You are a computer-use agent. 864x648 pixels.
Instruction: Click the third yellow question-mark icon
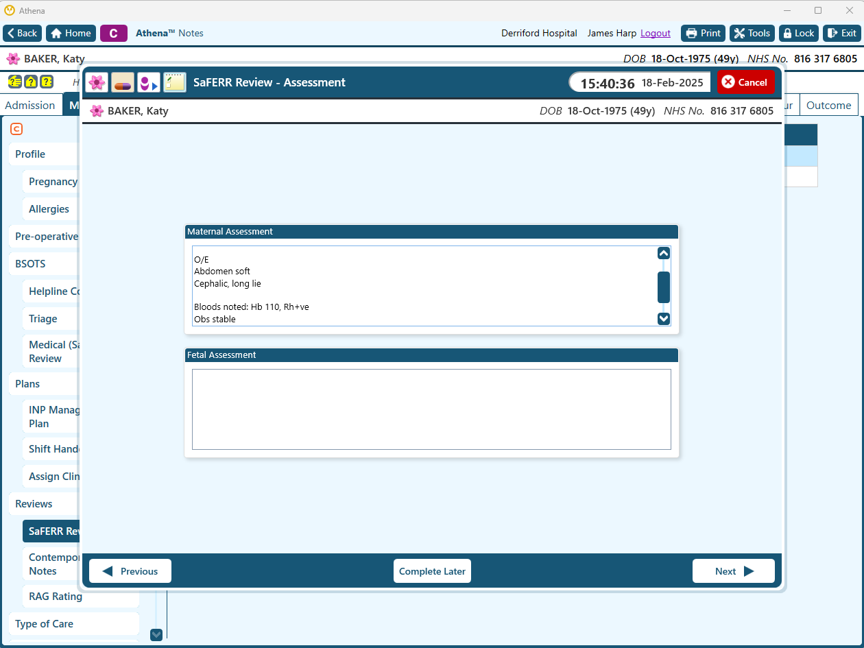pyautogui.click(x=47, y=82)
